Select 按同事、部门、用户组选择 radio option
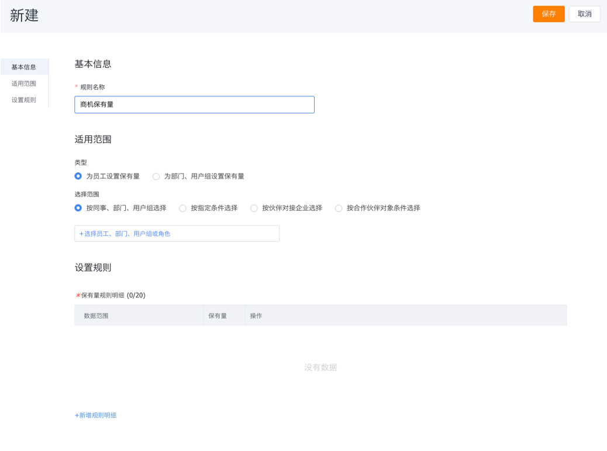The height and width of the screenshot is (451, 607). [x=78, y=208]
